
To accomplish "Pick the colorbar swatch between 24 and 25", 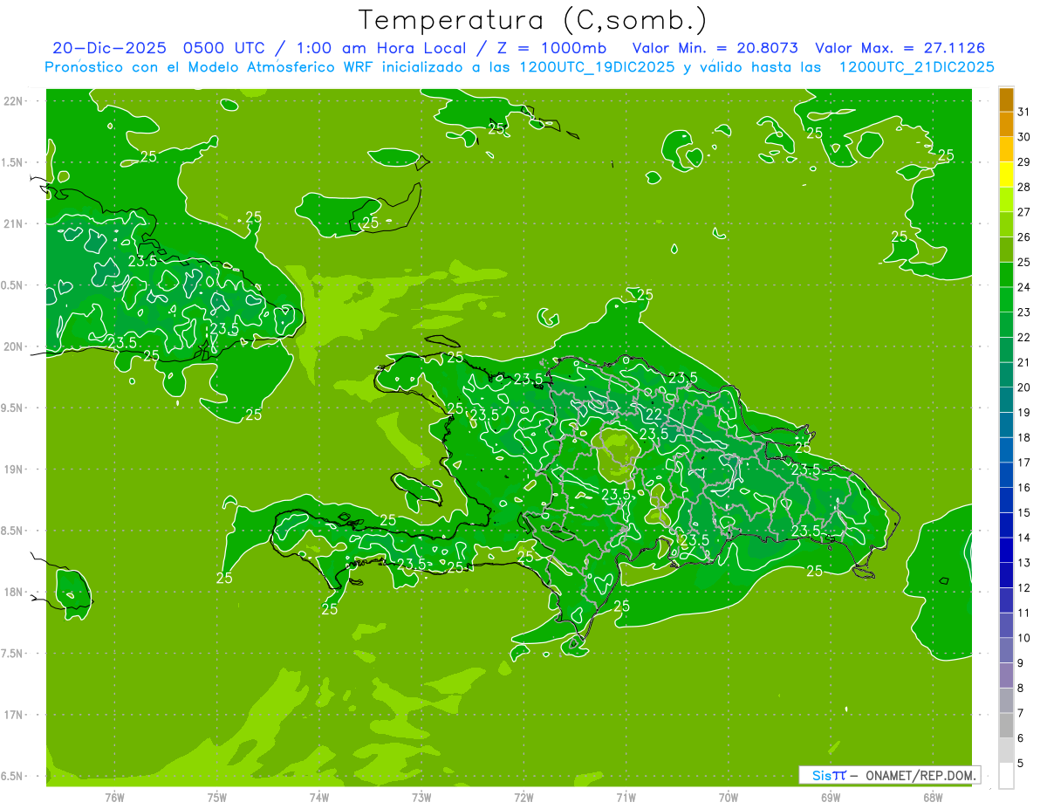I will (1006, 276).
